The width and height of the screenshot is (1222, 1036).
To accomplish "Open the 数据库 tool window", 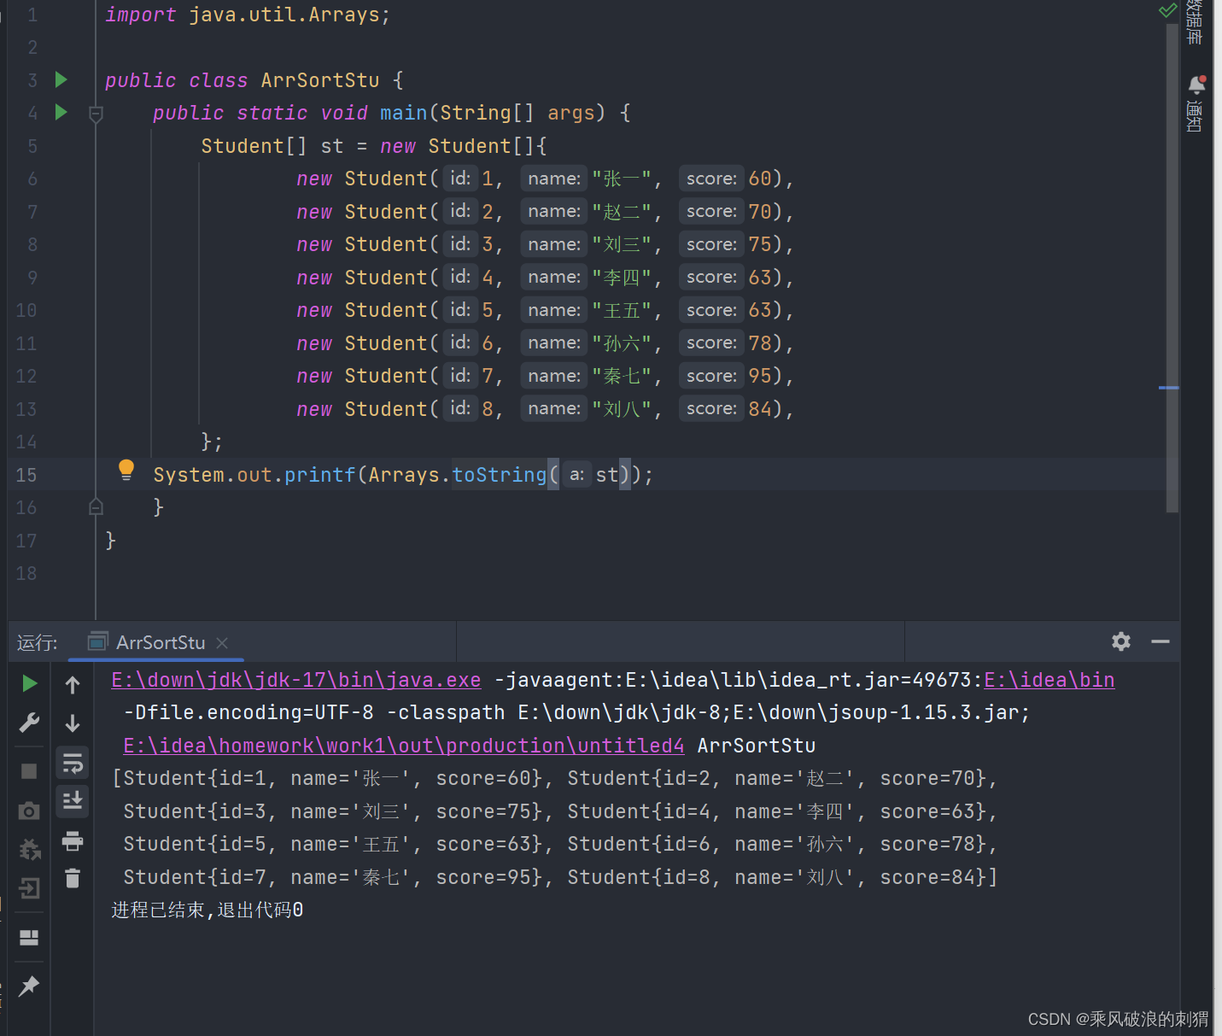I will pyautogui.click(x=1194, y=26).
